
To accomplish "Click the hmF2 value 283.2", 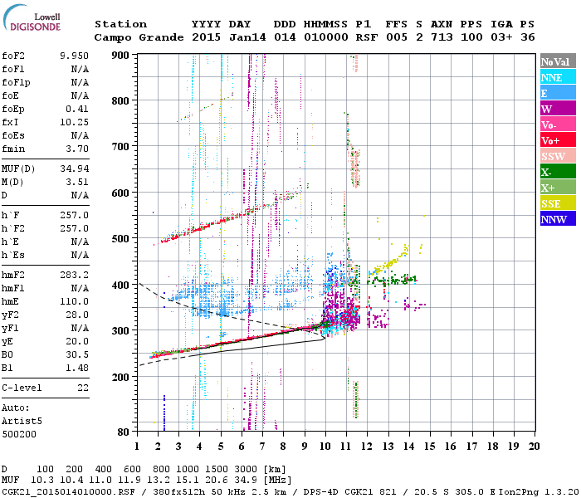I will coord(74,275).
